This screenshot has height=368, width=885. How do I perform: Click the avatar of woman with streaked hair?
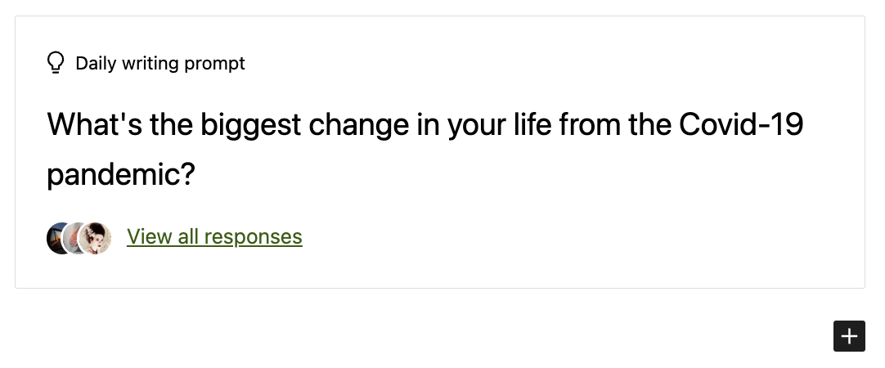coord(97,238)
